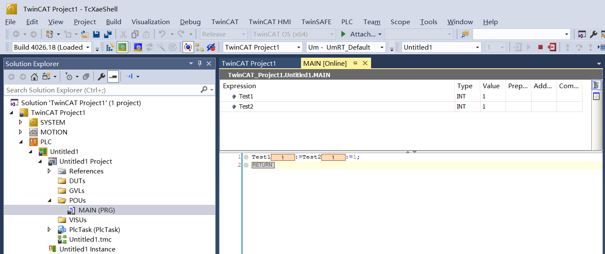This screenshot has width=605, height=254.
Task: Expand the SYSTEM tree node
Action: tap(20, 122)
